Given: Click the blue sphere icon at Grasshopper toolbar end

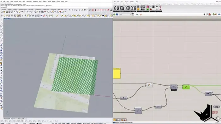Looking at the screenshot, I should click(219, 14).
